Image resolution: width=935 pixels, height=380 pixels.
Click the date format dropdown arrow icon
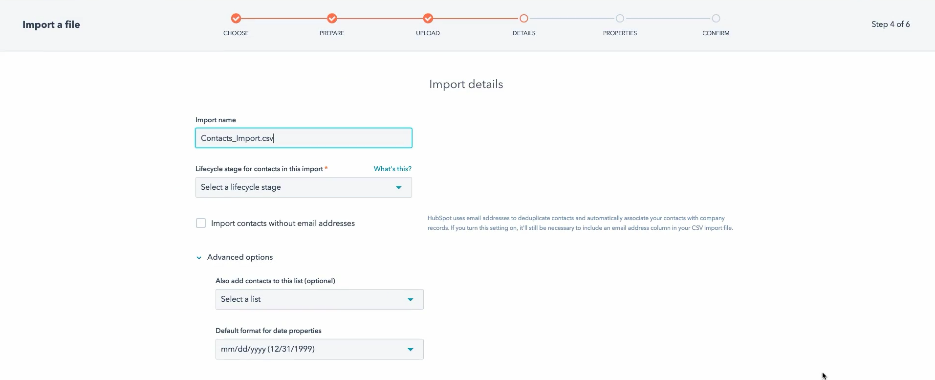pos(411,350)
